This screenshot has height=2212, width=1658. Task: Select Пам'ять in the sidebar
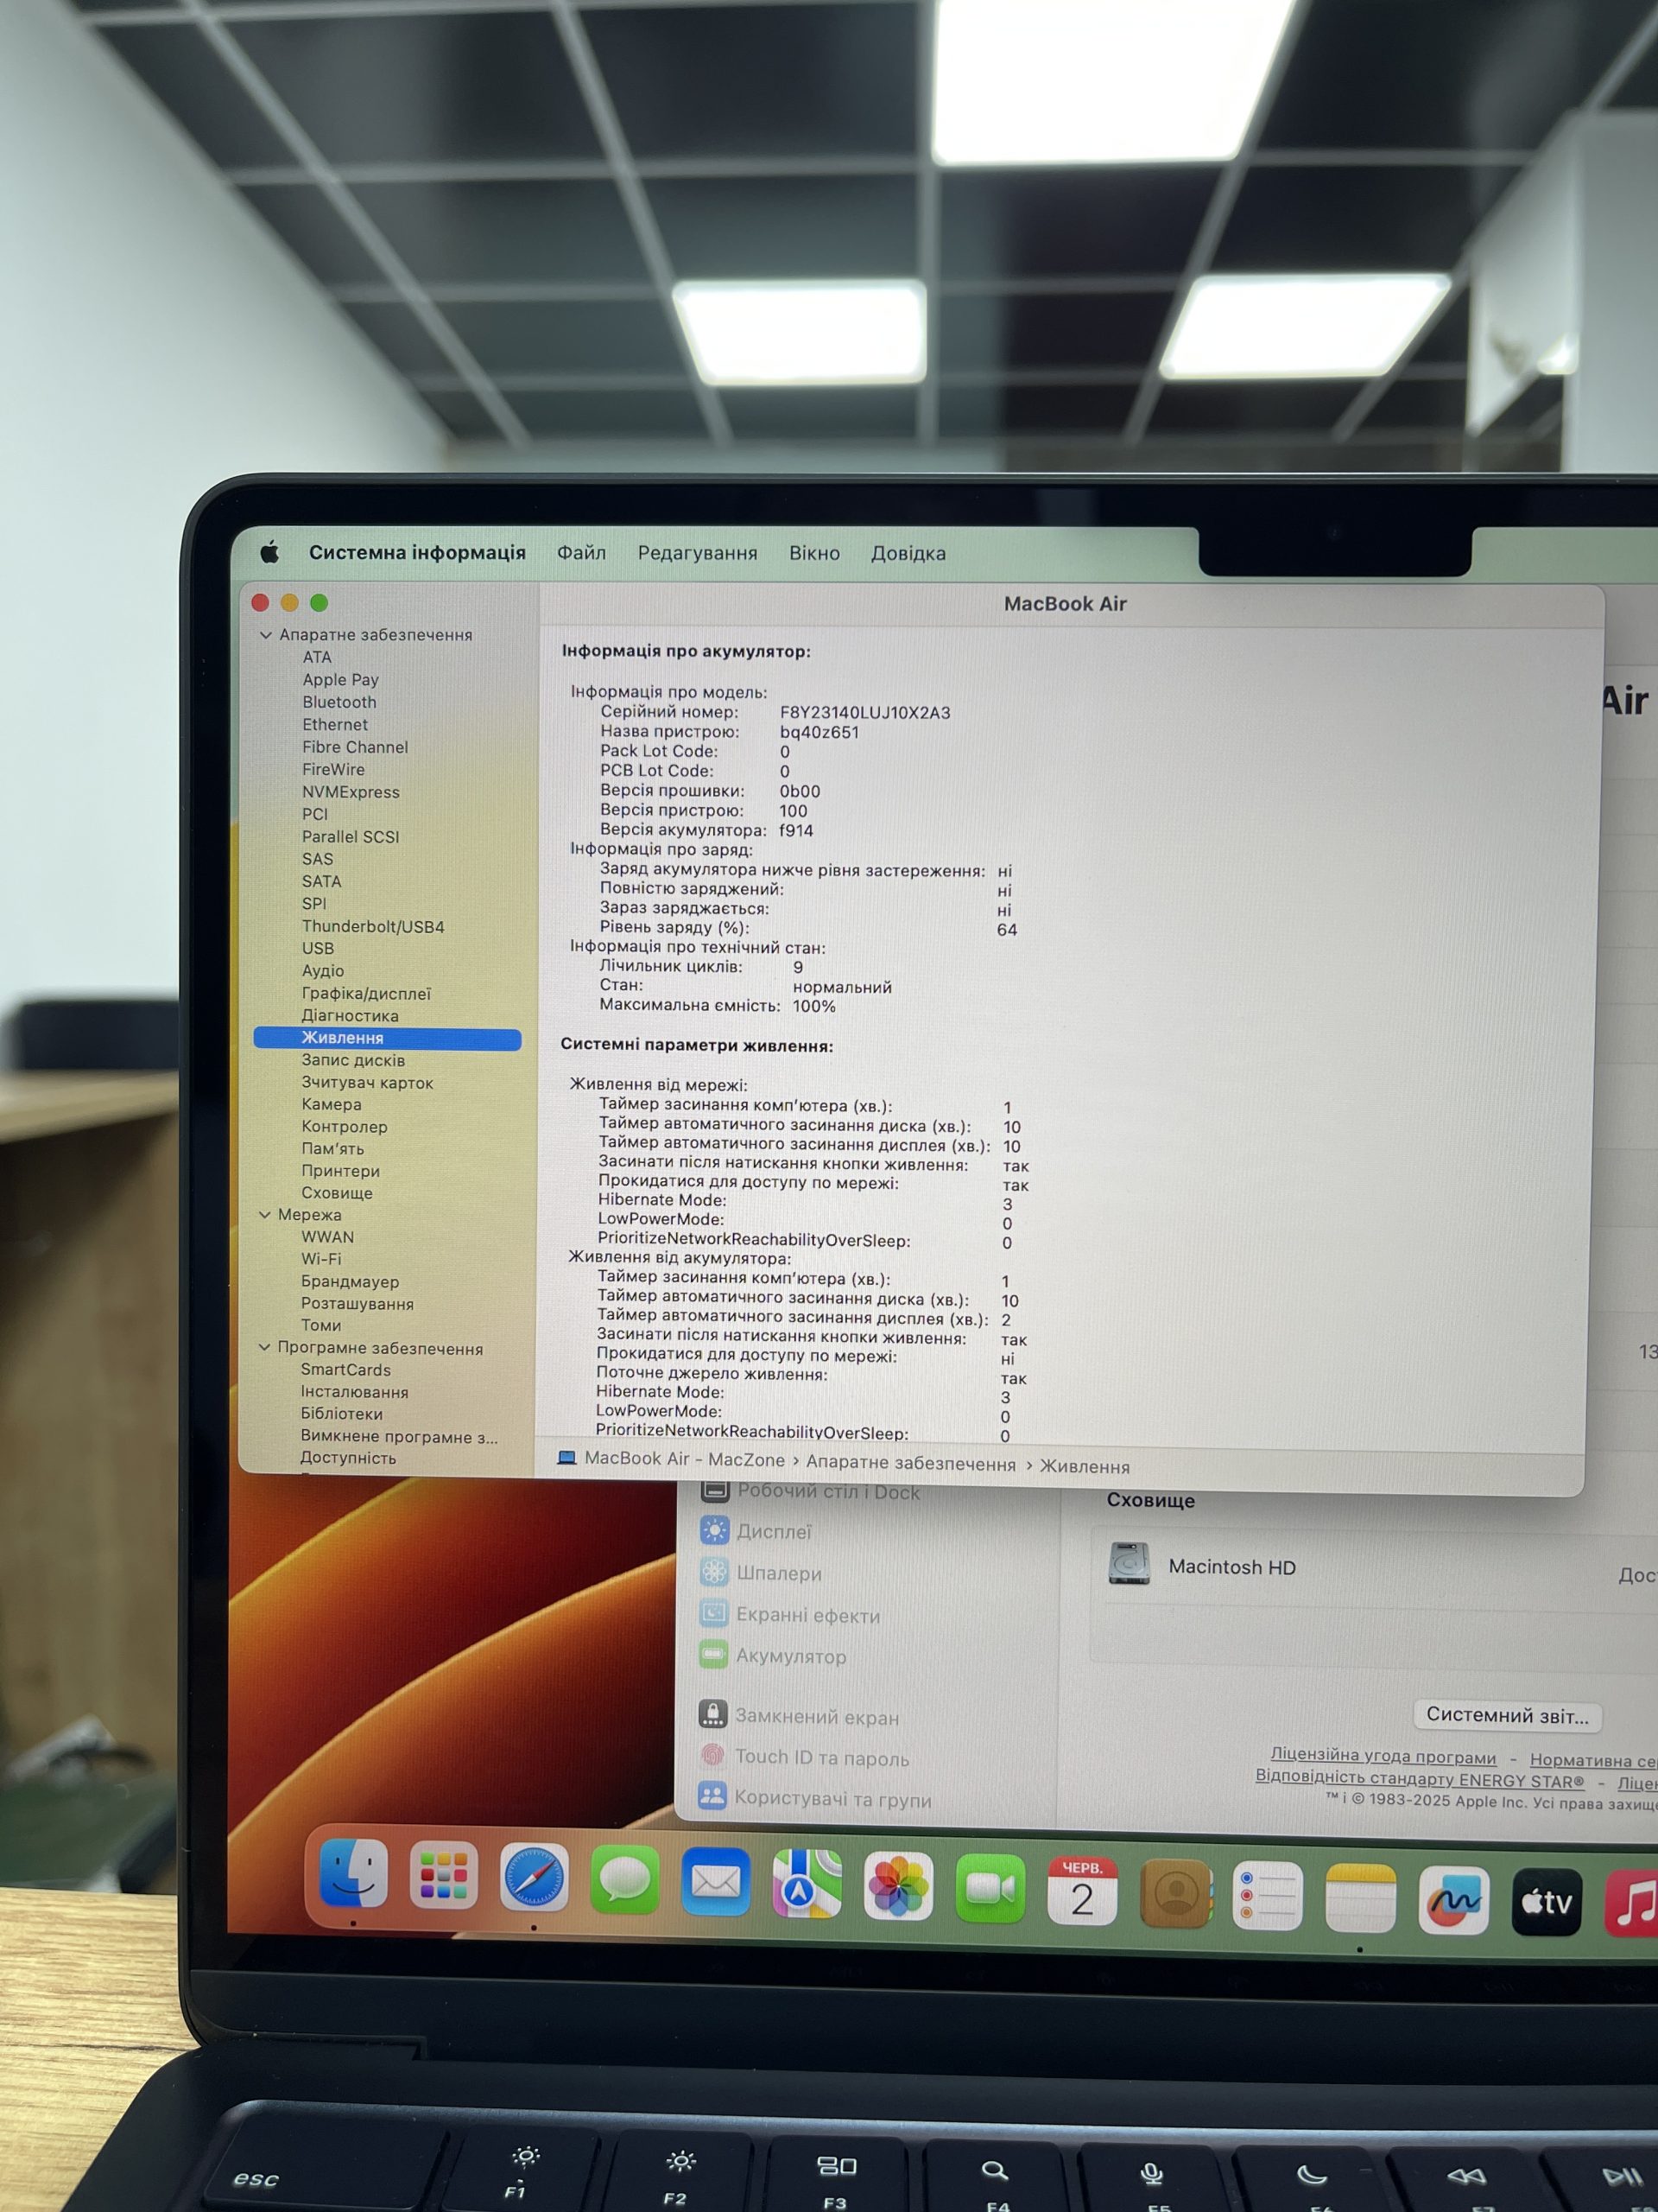click(332, 1148)
